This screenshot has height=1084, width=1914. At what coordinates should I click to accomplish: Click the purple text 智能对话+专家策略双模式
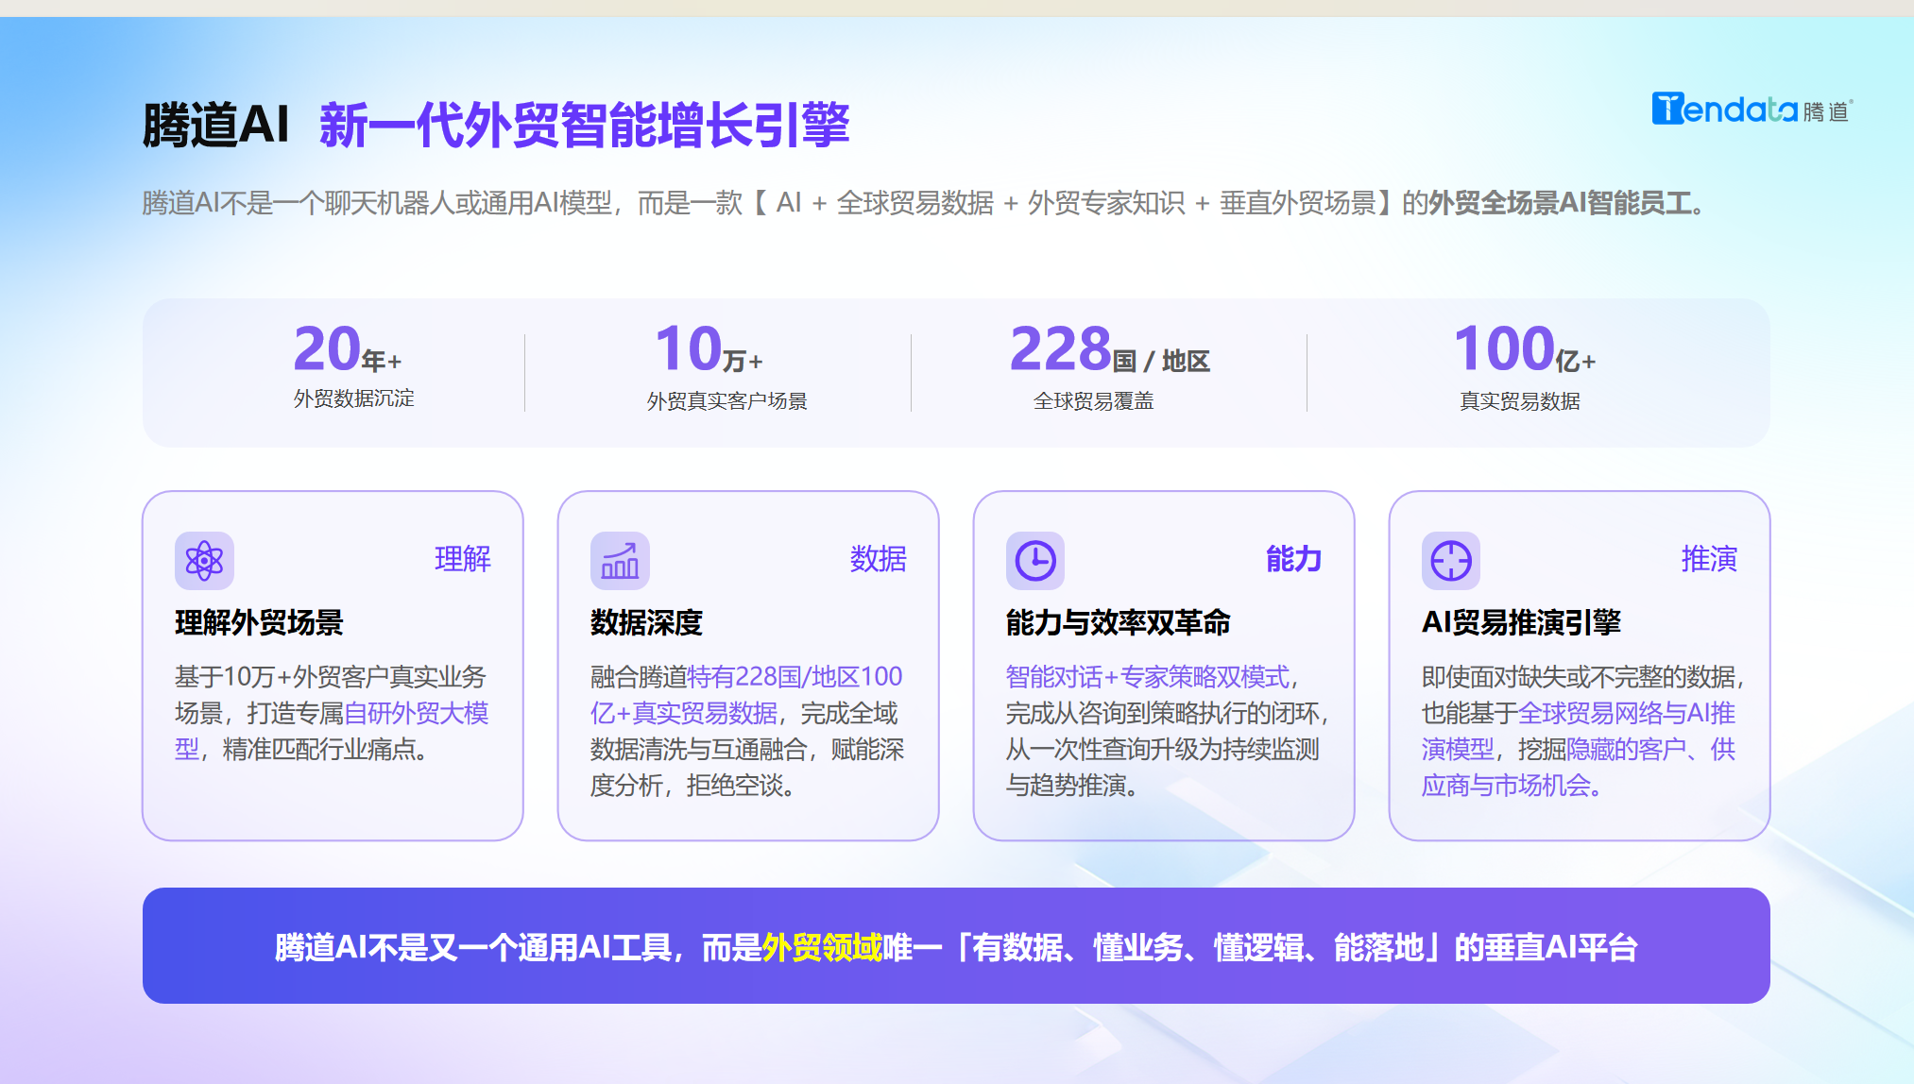1148,677
